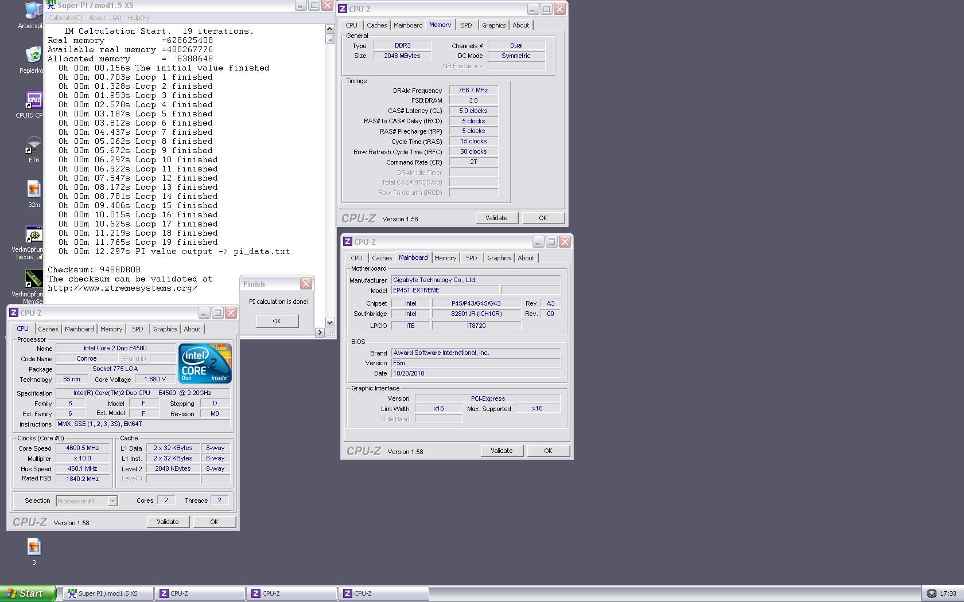Minimize the Super PI window
964x602 pixels.
point(301,5)
